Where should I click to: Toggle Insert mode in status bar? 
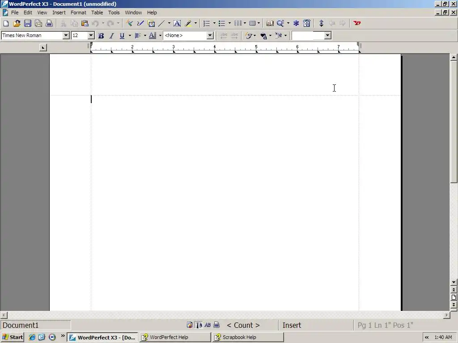pyautogui.click(x=292, y=325)
